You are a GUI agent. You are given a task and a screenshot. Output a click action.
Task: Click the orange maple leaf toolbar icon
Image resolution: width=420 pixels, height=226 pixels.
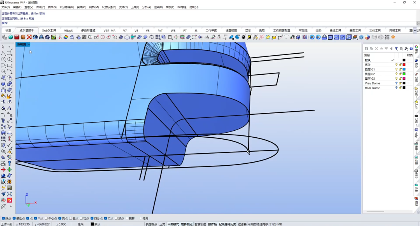click(x=393, y=37)
